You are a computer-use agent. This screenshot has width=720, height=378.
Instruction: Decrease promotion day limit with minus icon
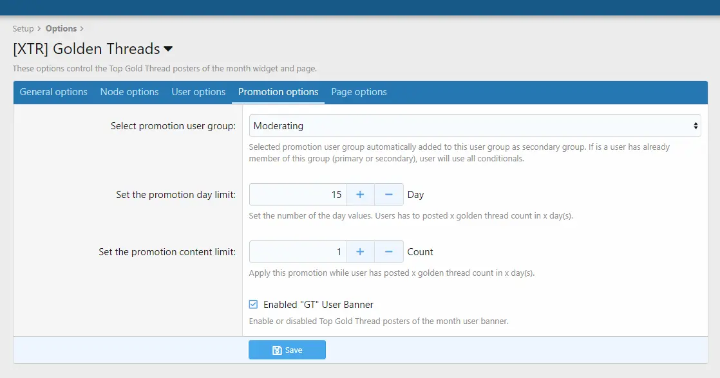click(x=388, y=194)
